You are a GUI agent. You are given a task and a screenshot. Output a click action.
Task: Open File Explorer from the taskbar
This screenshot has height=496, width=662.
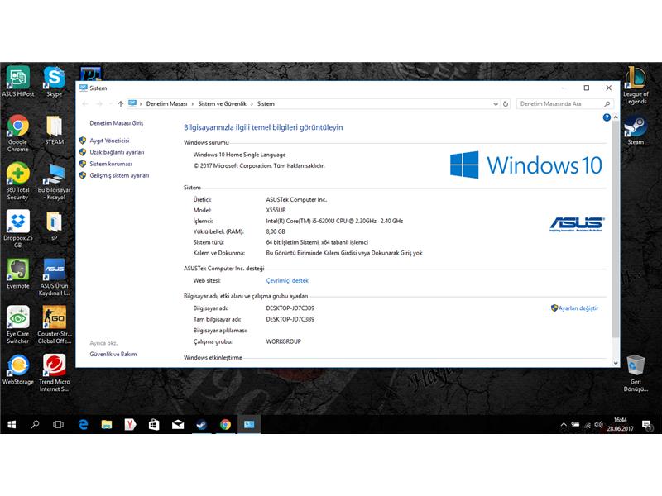pyautogui.click(x=107, y=424)
